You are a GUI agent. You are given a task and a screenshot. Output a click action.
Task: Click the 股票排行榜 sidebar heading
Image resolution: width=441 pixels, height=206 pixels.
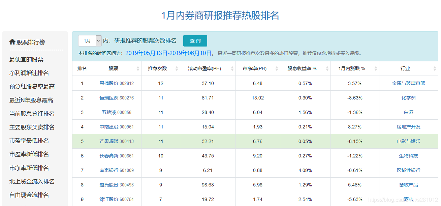point(31,42)
